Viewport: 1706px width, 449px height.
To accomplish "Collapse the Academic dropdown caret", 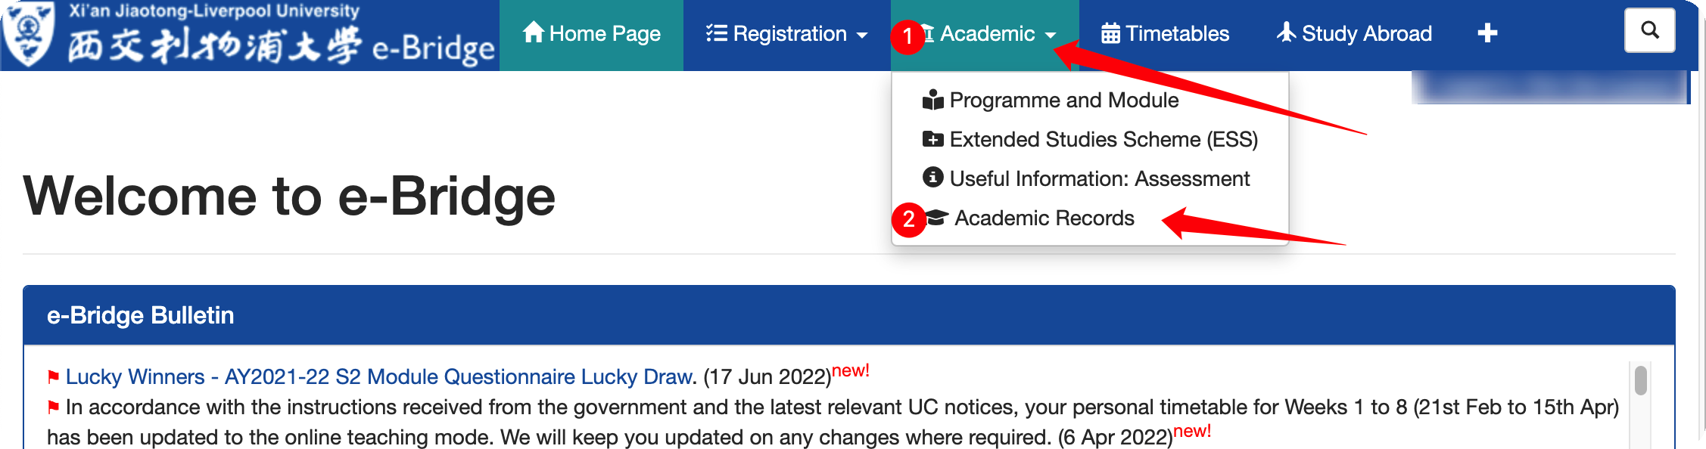I will (x=1050, y=35).
